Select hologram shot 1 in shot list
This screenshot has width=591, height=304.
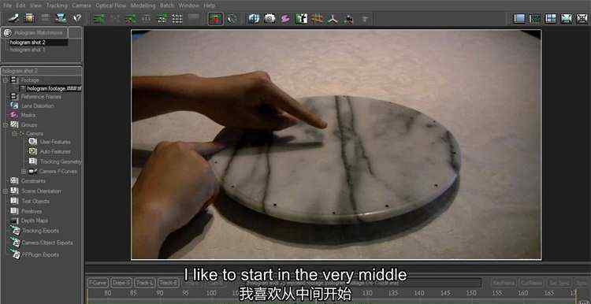pyautogui.click(x=28, y=50)
